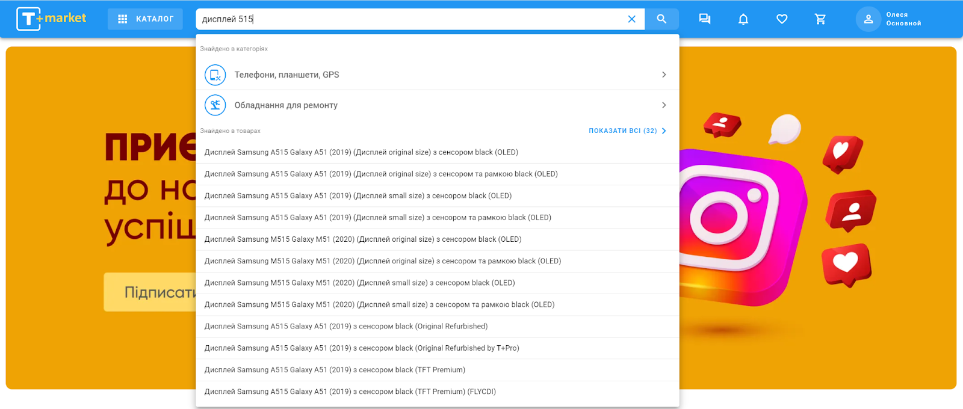Image resolution: width=963 pixels, height=409 pixels.
Task: Clear the search field with X icon
Action: coord(631,19)
